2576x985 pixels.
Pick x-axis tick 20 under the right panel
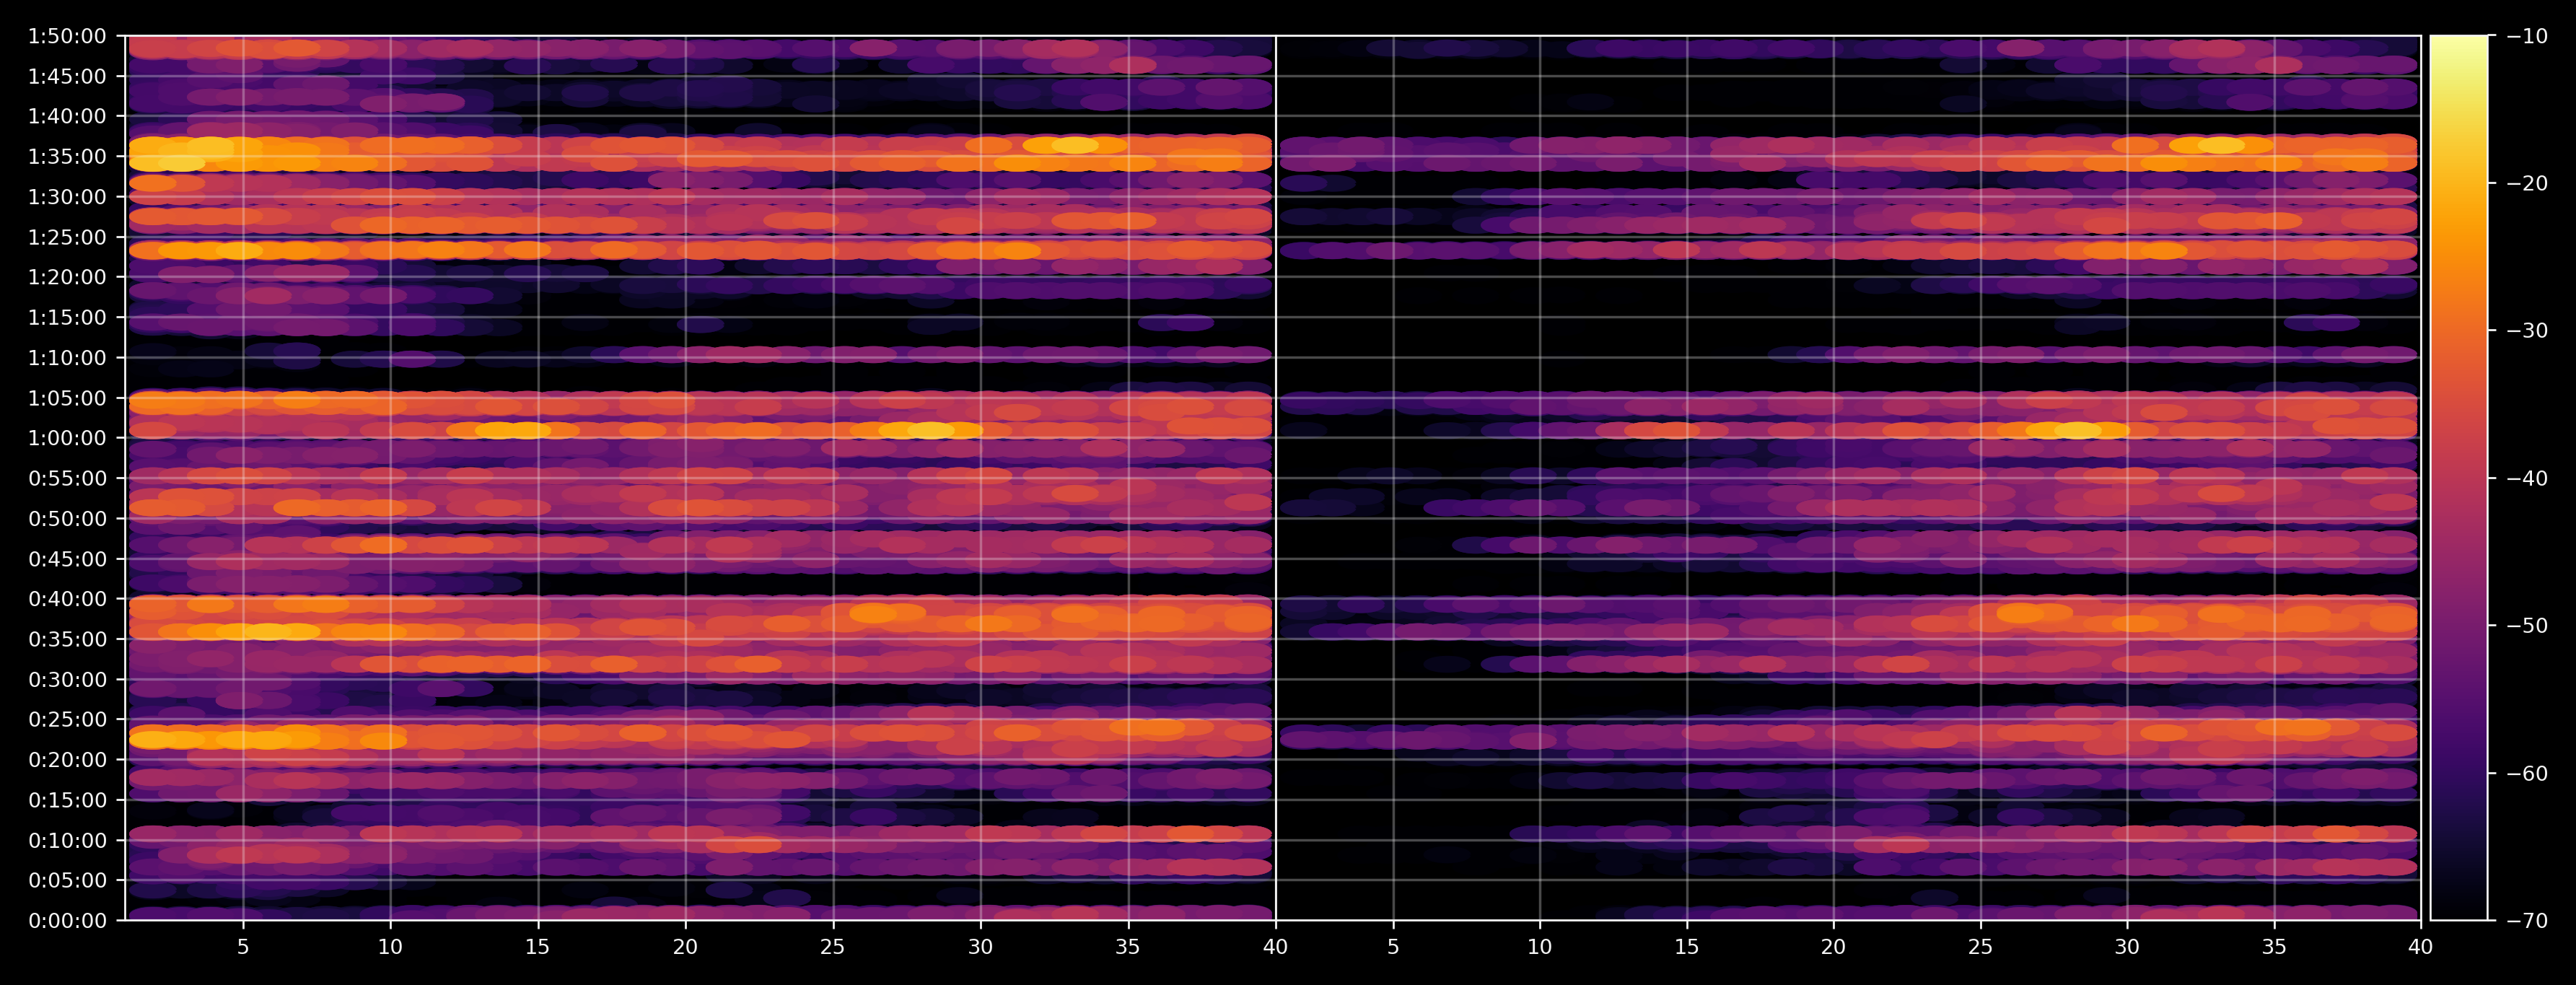tap(1833, 947)
